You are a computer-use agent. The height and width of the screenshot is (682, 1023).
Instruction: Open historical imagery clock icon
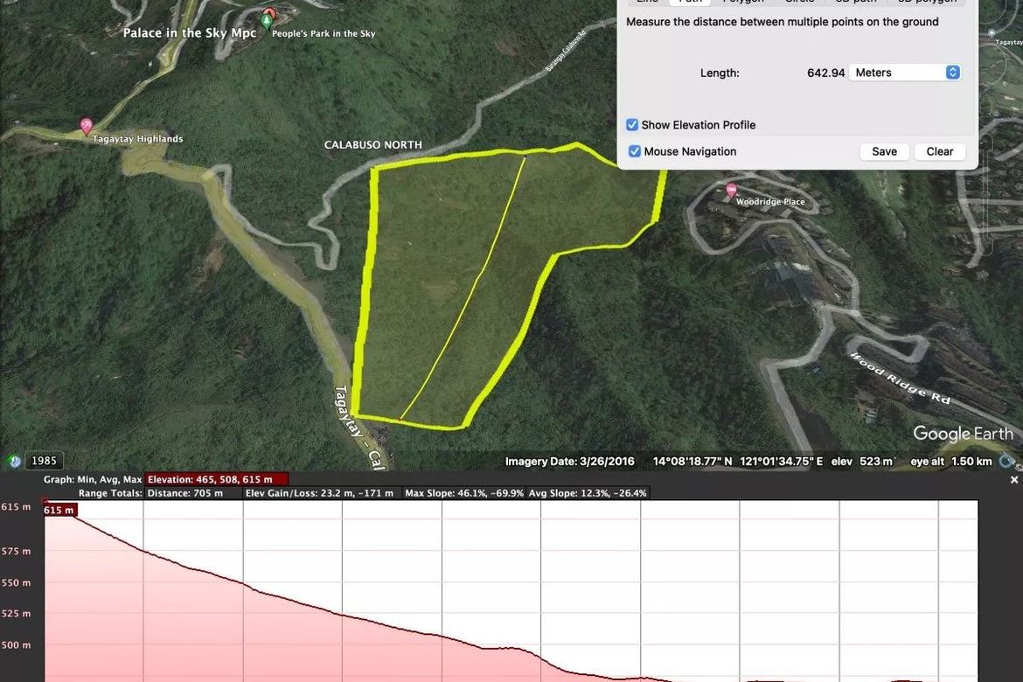tap(14, 462)
